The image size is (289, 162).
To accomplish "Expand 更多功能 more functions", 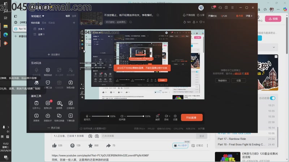I will 53,128.
